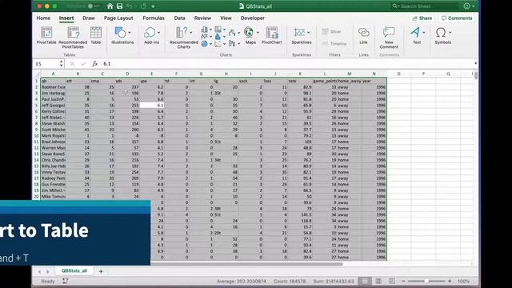Open the Text insert menu
This screenshot has height=288, width=512.
point(417,35)
